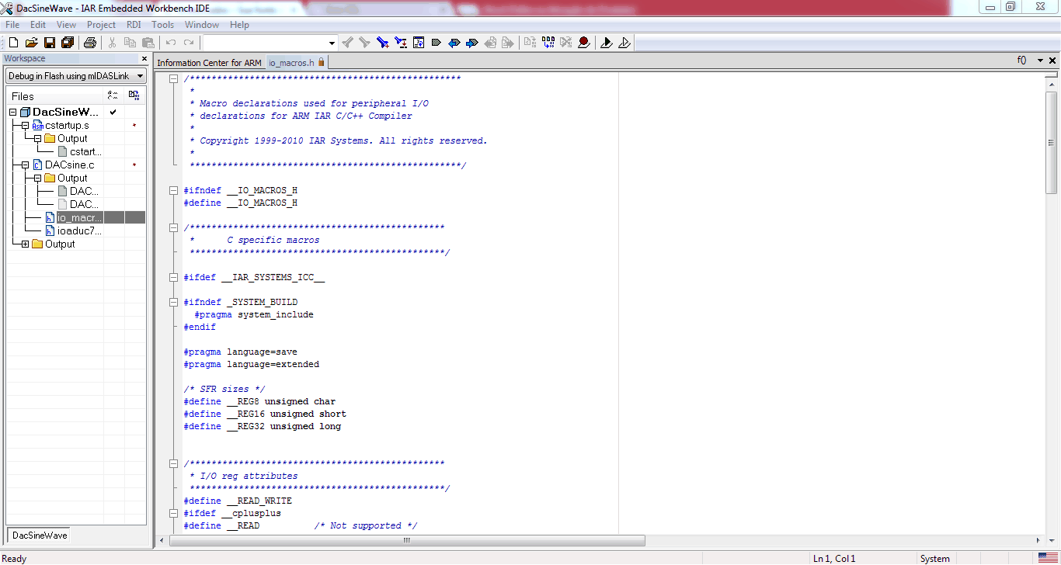Screen dimensions: 1061x565
Task: Open the View menu
Action: click(66, 25)
